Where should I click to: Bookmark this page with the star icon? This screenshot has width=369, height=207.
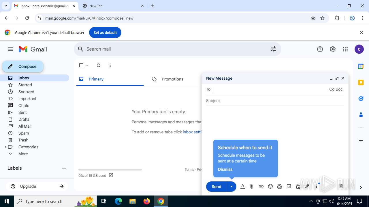[322, 18]
